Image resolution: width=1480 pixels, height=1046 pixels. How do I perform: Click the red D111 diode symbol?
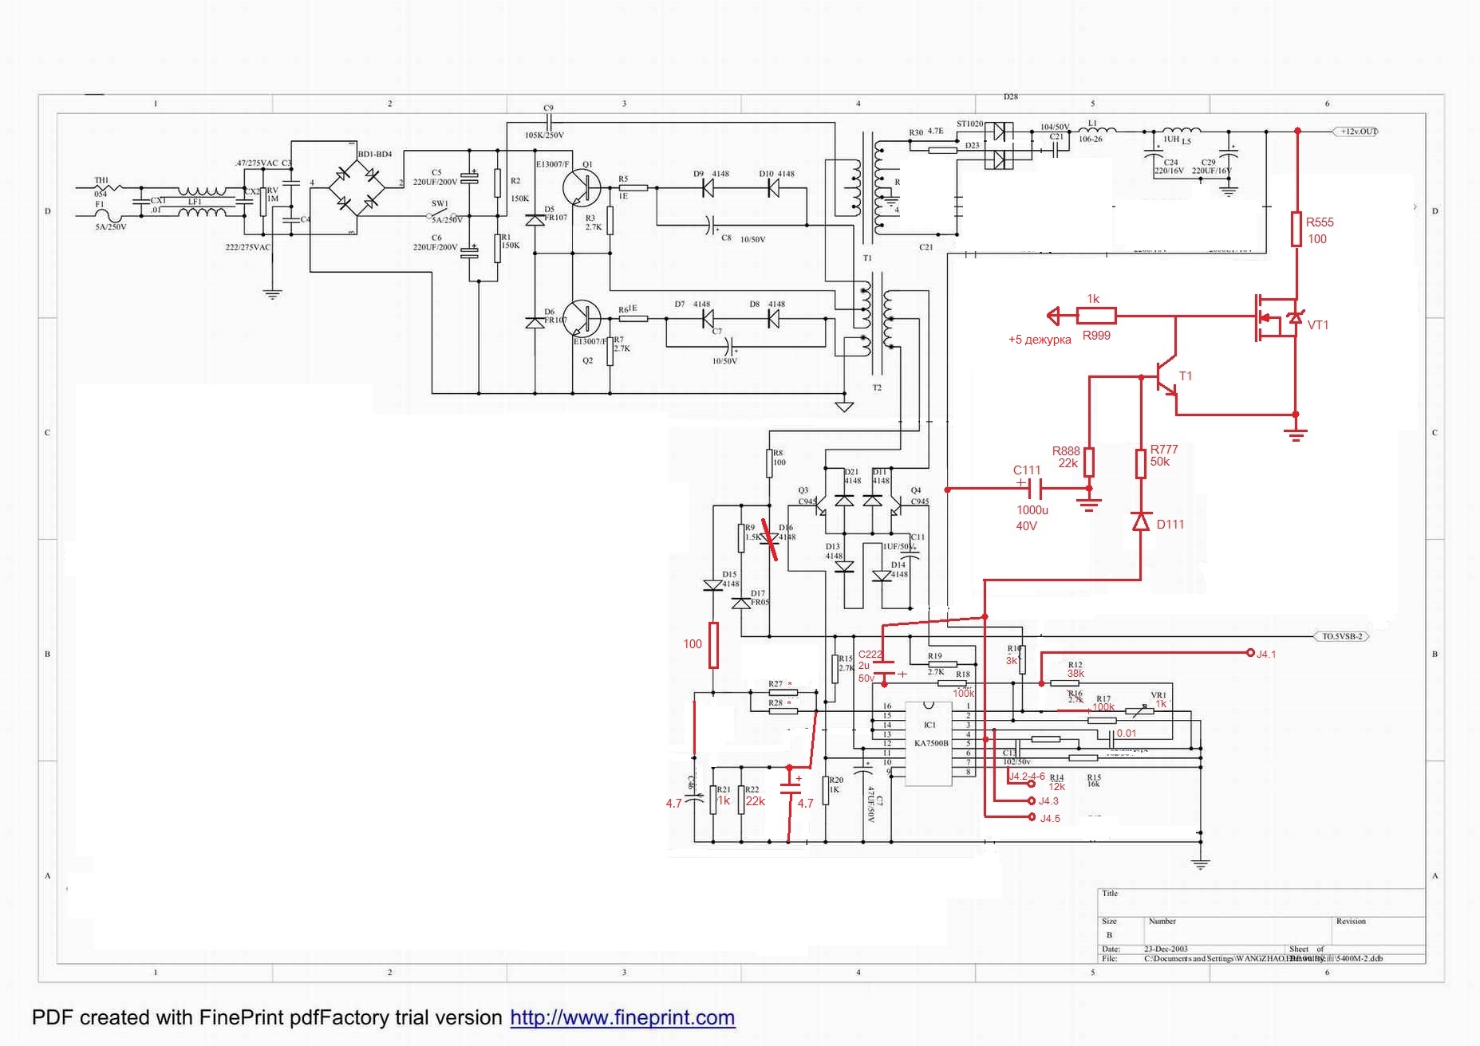[x=1142, y=522]
